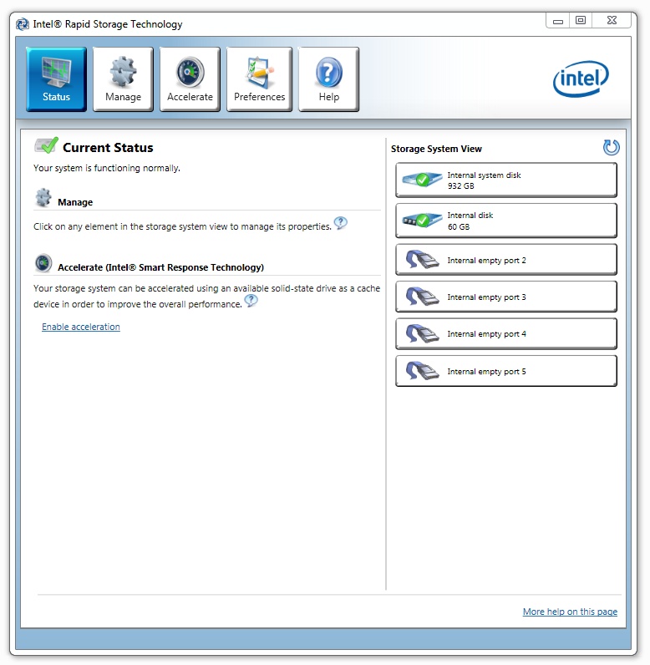Click the cable icon of empty port 4

click(x=422, y=333)
